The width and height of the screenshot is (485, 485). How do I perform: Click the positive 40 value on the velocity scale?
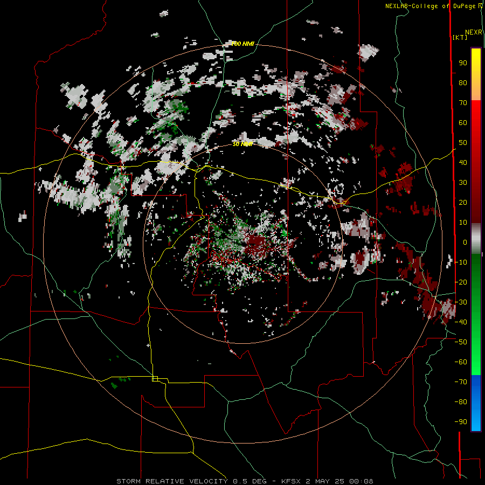point(463,163)
